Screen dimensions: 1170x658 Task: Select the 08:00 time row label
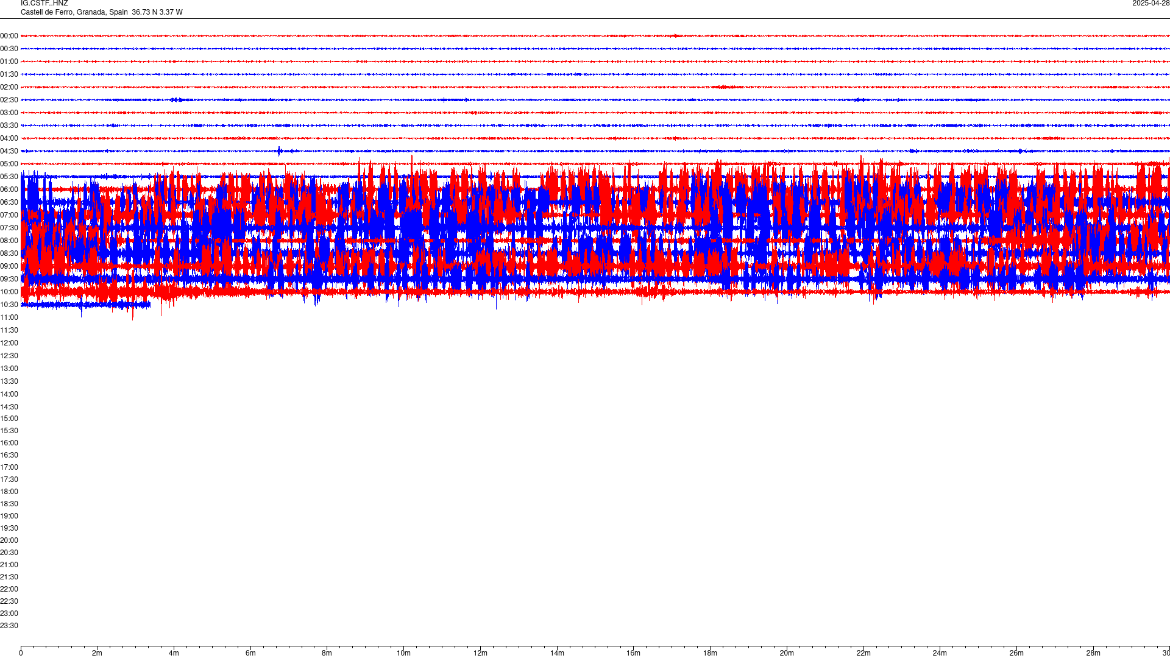point(9,241)
